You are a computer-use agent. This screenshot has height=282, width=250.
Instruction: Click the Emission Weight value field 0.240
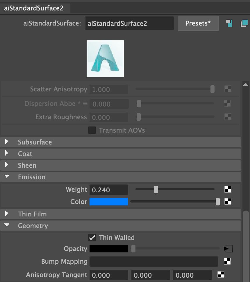click(109, 190)
